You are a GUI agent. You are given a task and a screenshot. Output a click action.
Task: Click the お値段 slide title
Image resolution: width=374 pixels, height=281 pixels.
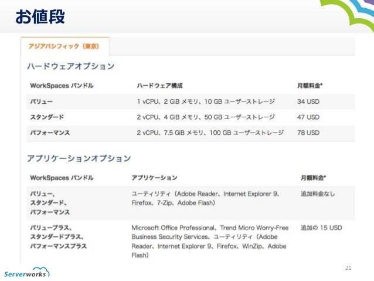40,16
